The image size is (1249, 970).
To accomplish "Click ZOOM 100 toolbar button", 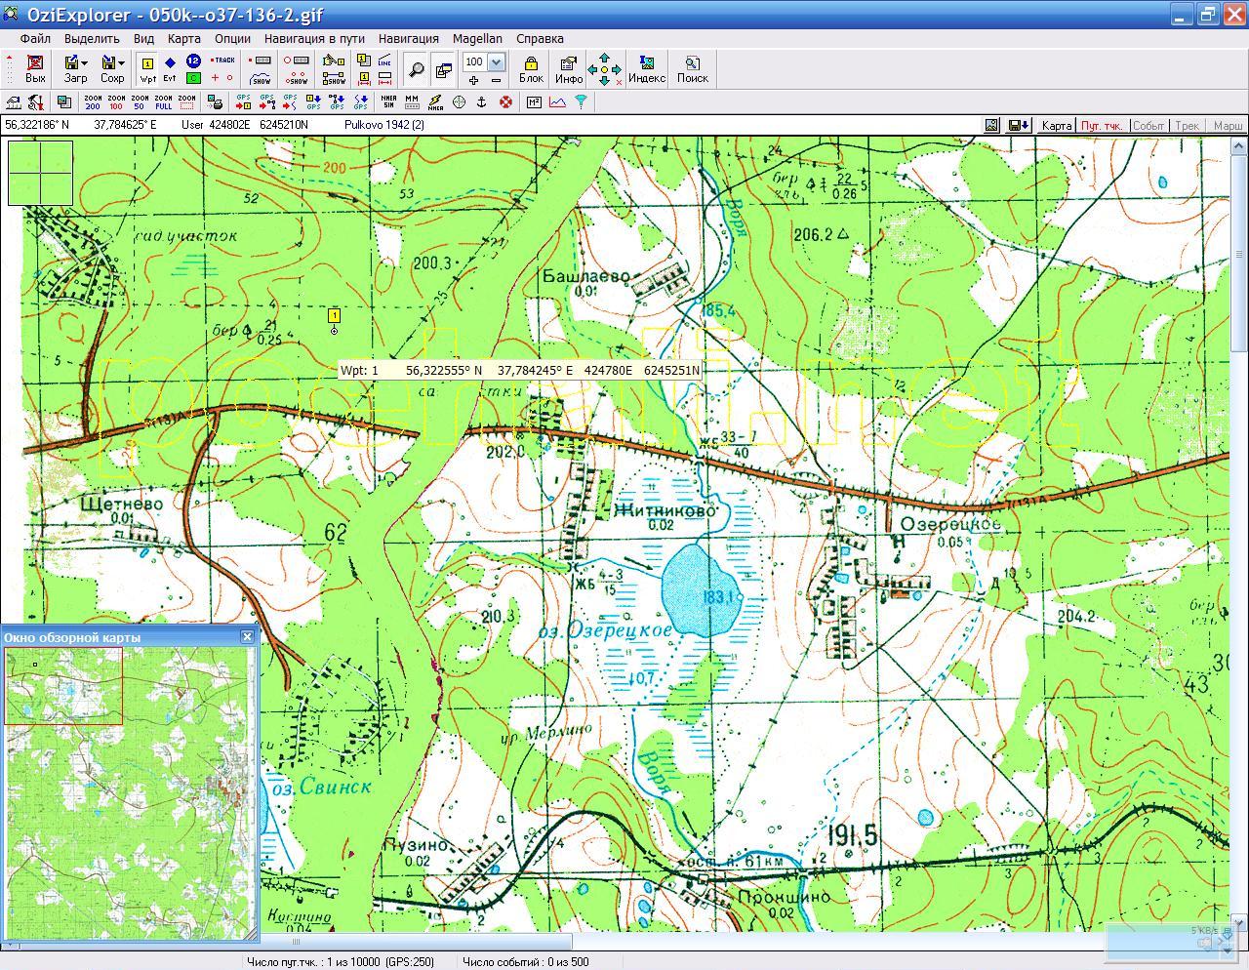I will click(116, 101).
